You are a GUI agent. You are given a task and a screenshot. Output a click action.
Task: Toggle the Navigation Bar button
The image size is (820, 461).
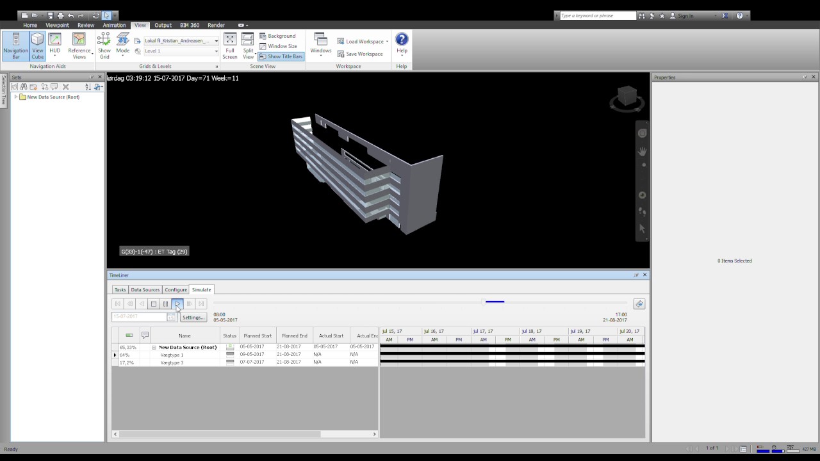click(15, 46)
